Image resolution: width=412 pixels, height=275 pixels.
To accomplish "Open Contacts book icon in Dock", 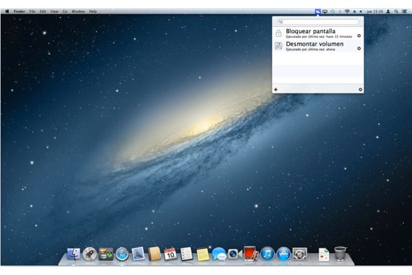I will (x=154, y=254).
